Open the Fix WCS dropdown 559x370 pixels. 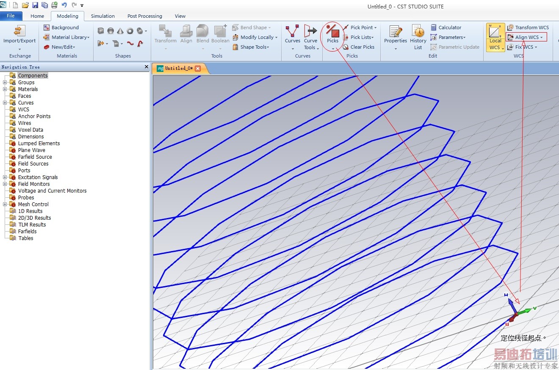(x=523, y=47)
